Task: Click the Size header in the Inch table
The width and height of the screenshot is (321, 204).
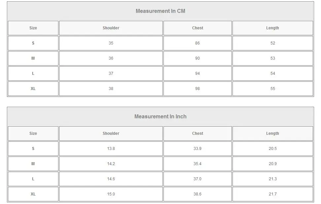Action: tap(33, 133)
